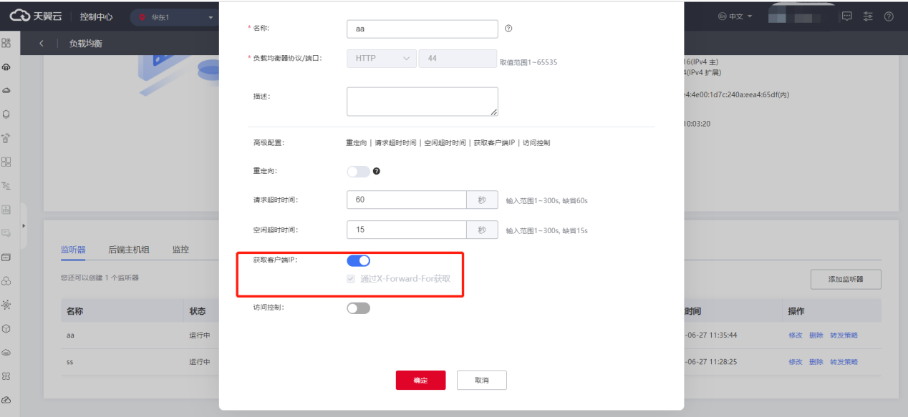908x417 pixels.
Task: Select the flower-shaped icon in left sidebar
Action: coord(6,376)
